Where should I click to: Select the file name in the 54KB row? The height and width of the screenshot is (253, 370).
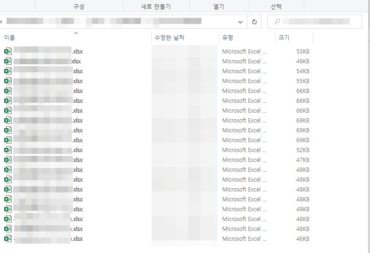48,71
